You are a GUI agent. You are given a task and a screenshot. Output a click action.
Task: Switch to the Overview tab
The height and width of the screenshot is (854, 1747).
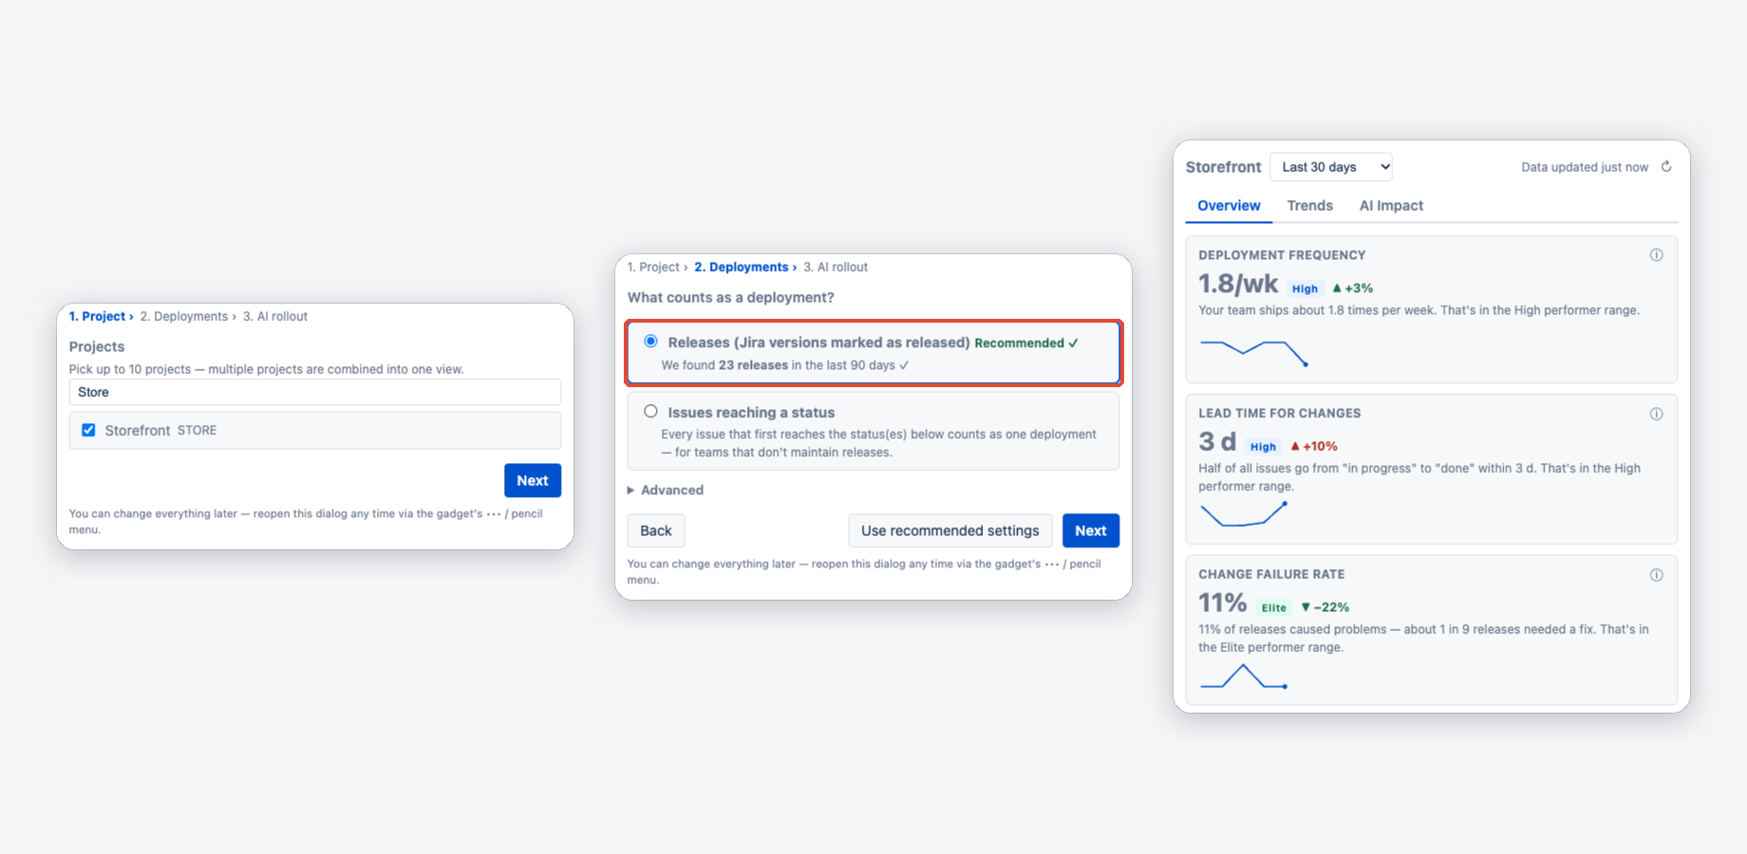pyautogui.click(x=1229, y=206)
